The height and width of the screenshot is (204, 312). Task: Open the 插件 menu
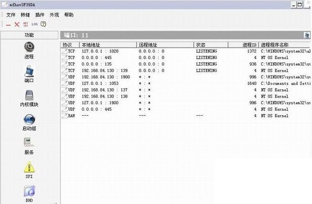[x=40, y=15]
